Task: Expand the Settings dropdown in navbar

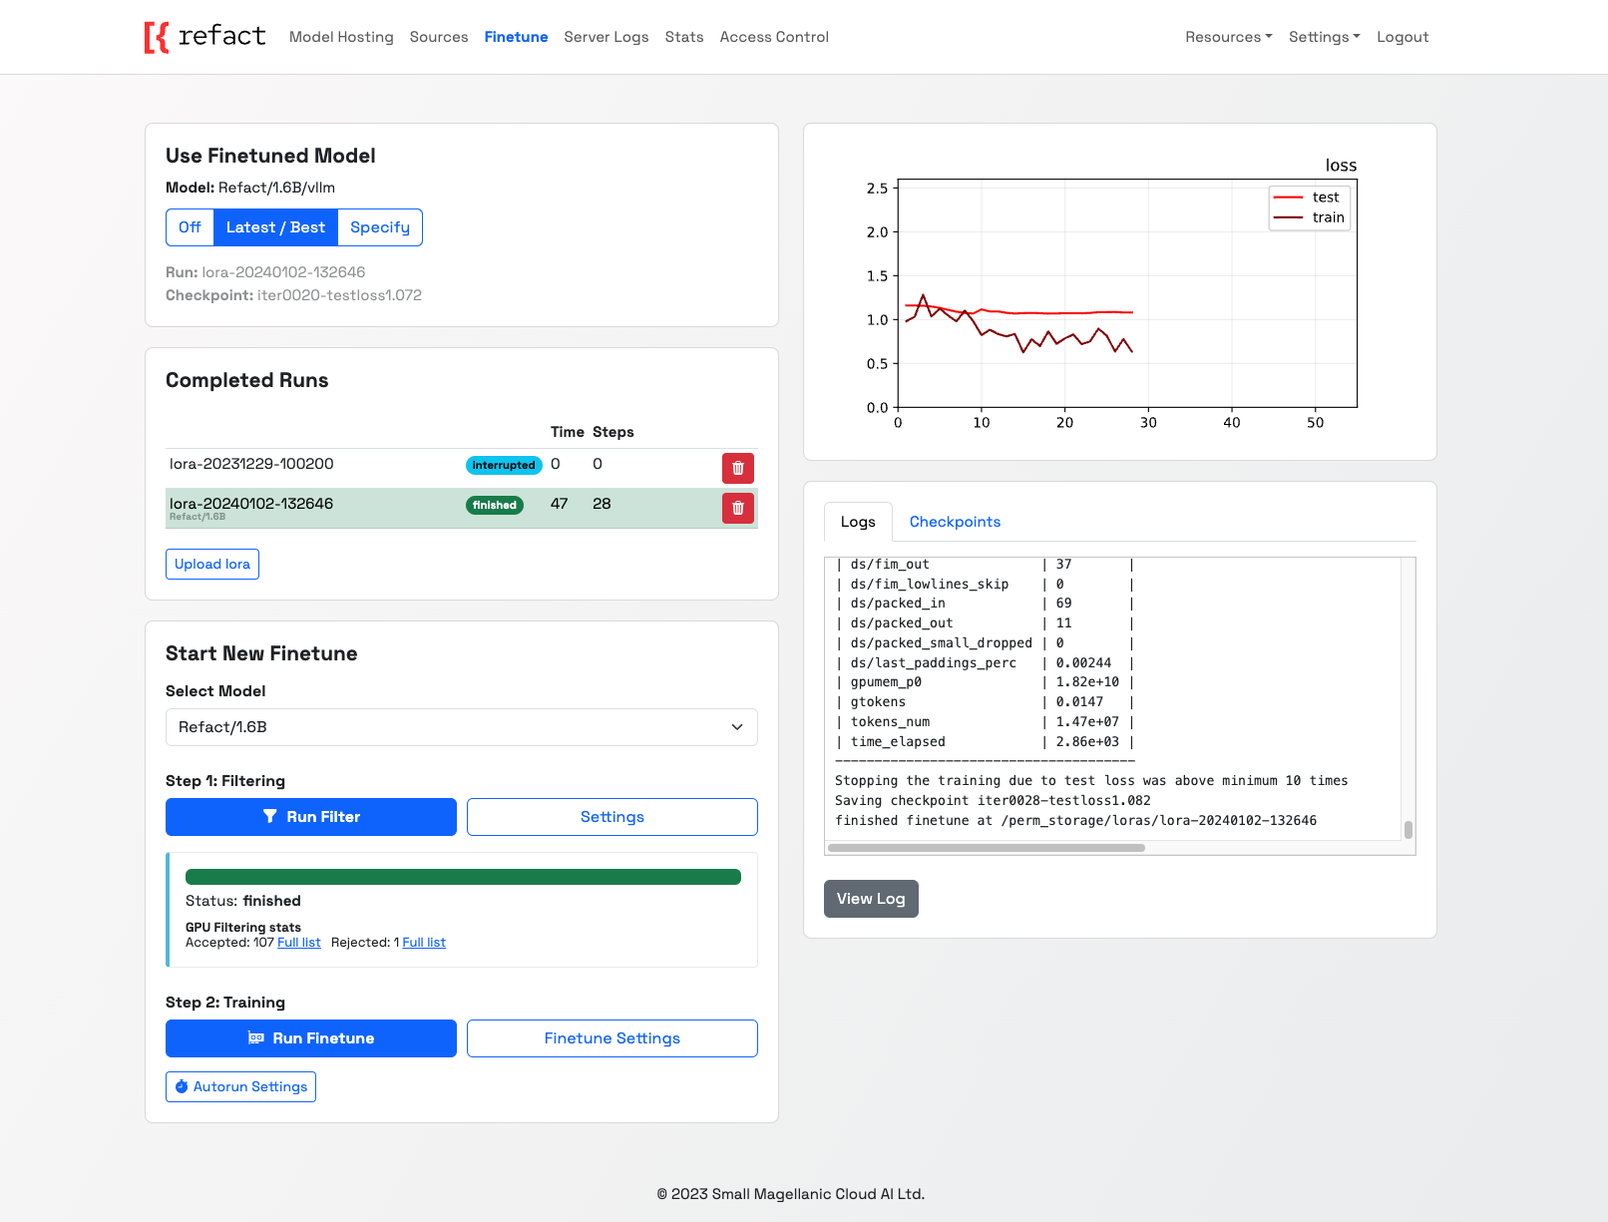Action: pos(1324,37)
